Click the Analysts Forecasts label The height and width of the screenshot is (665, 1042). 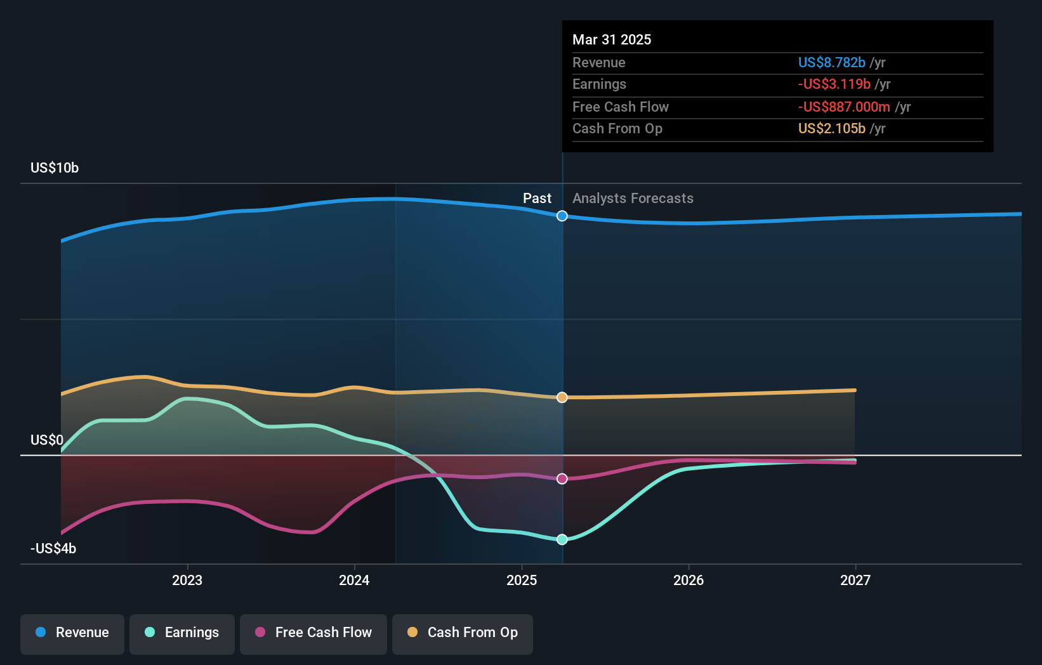pyautogui.click(x=633, y=198)
